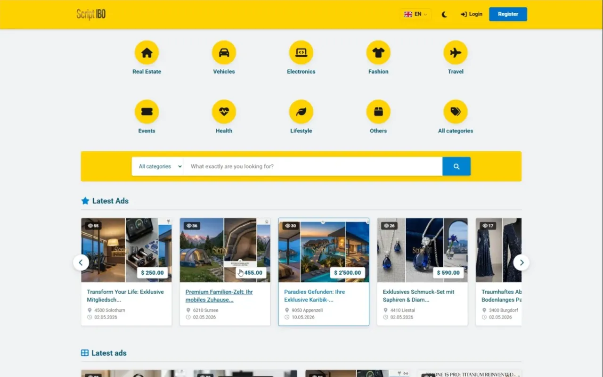Click the Electronics label
The image size is (603, 377).
(x=301, y=72)
